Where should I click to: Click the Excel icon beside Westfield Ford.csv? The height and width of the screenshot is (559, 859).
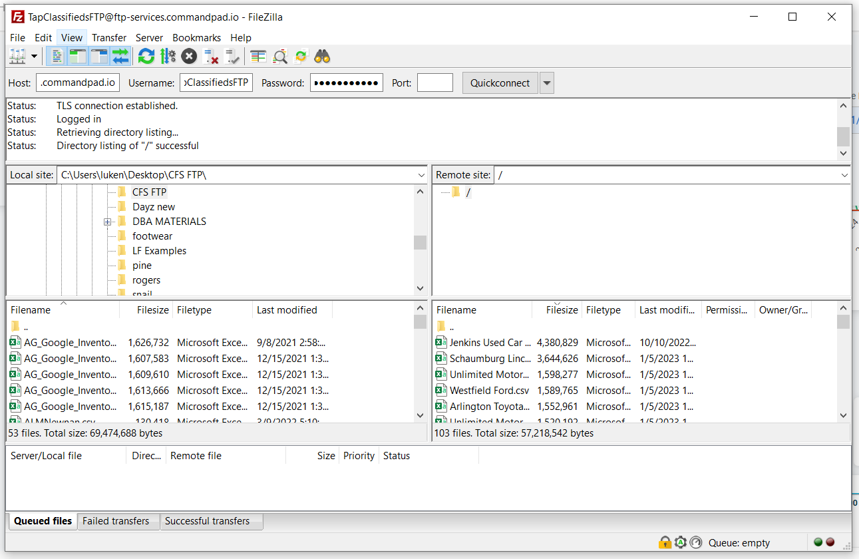pos(440,391)
